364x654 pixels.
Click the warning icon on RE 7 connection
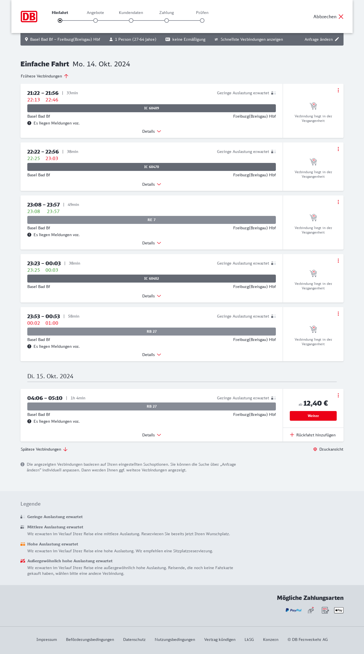29,235
